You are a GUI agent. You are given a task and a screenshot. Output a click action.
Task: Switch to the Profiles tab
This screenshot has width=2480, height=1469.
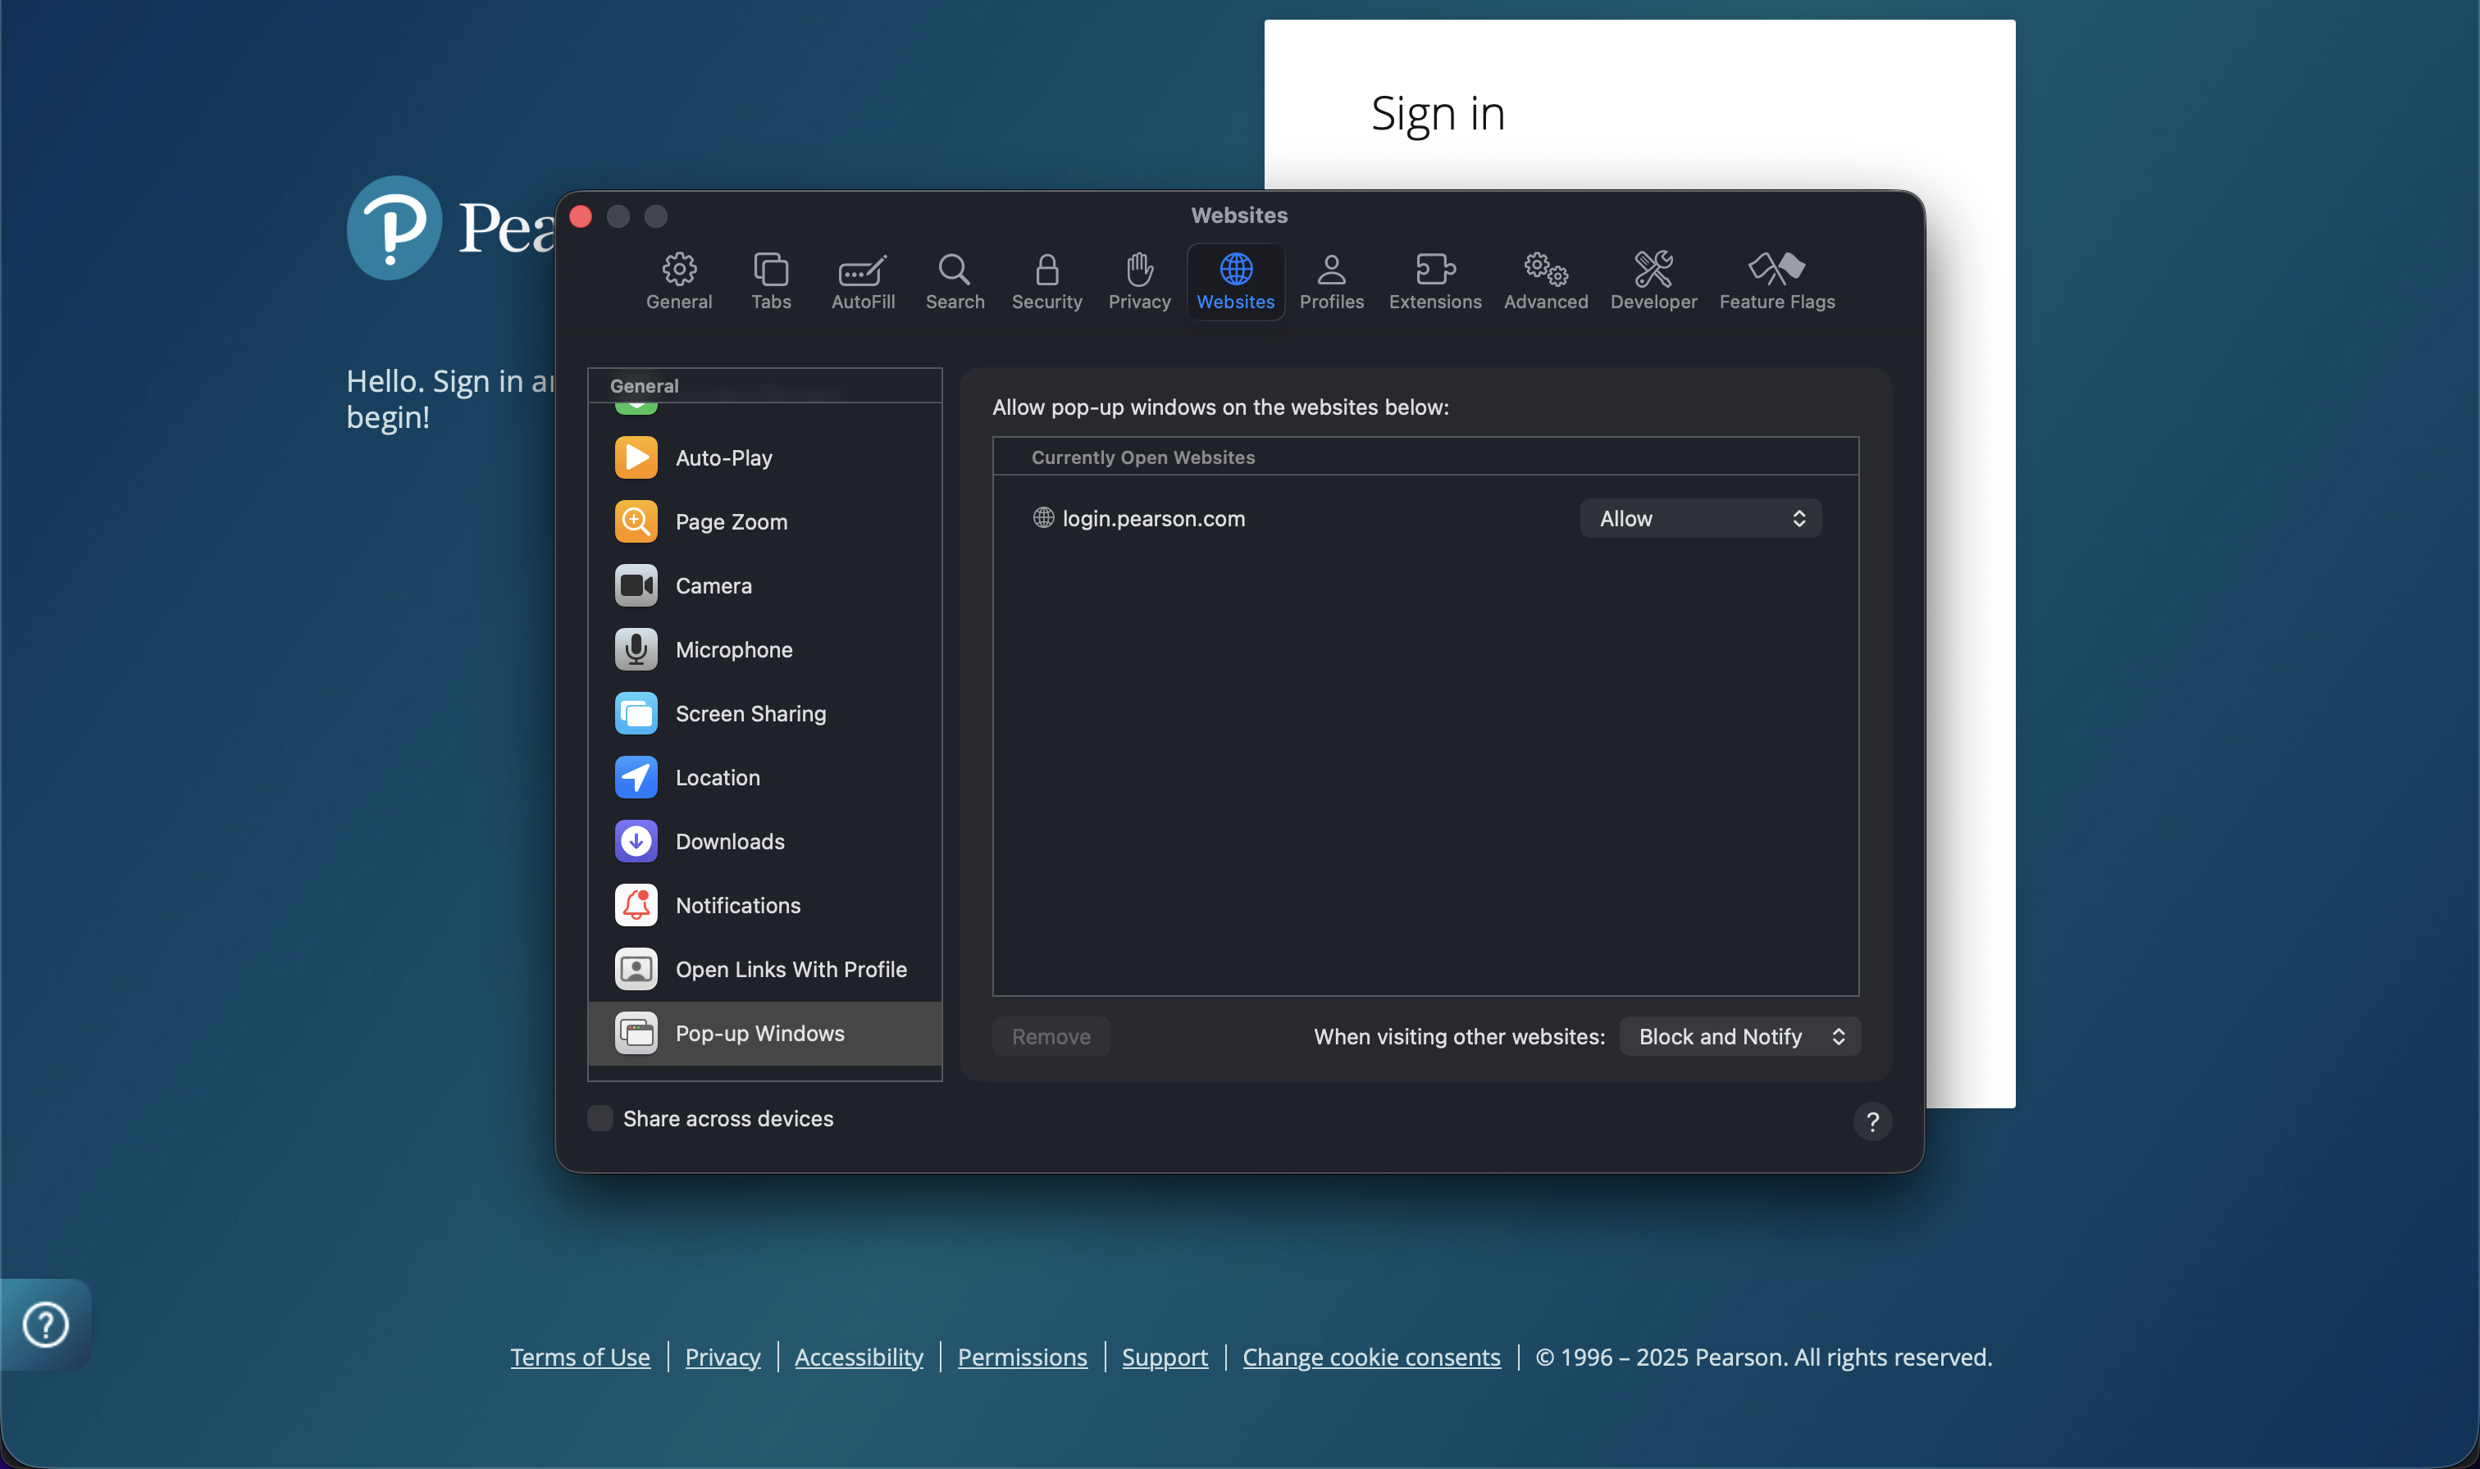1330,281
